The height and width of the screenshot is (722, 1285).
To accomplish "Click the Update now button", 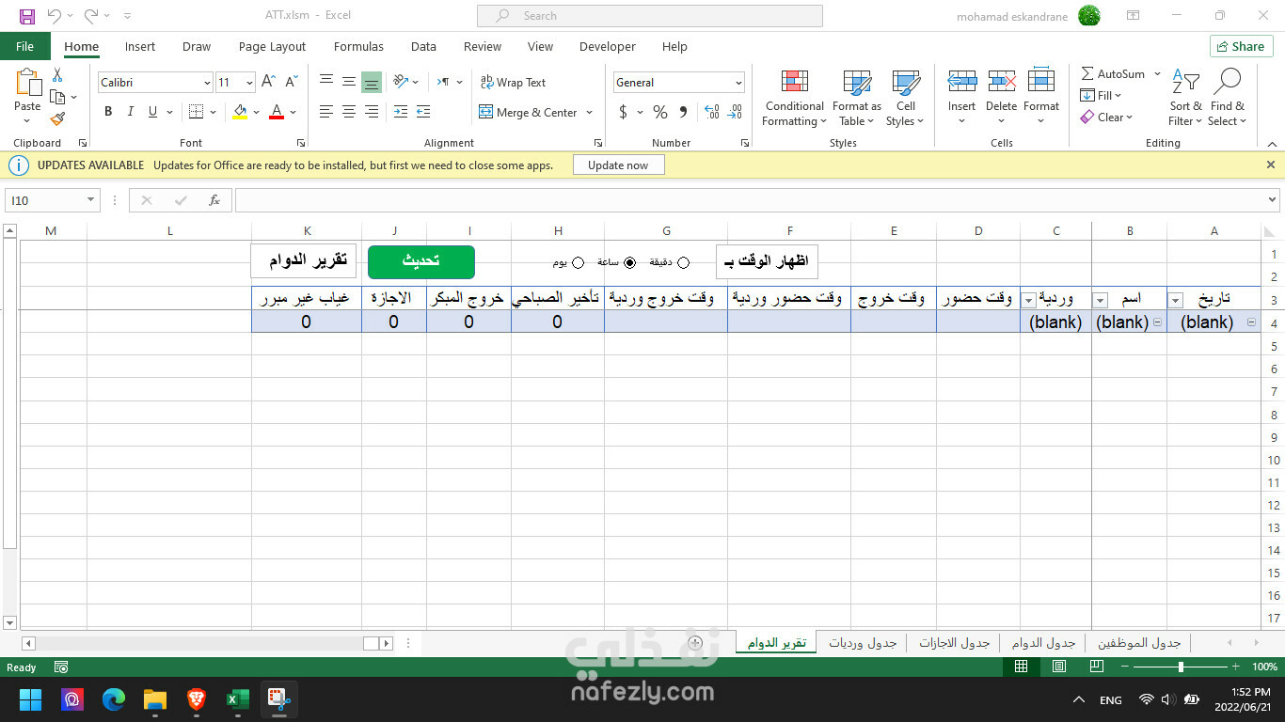I will [x=618, y=165].
